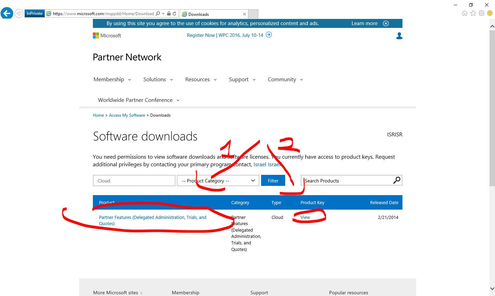Screen dimensions: 495x296
Task: Click the ISRISR account label
Action: (x=395, y=135)
